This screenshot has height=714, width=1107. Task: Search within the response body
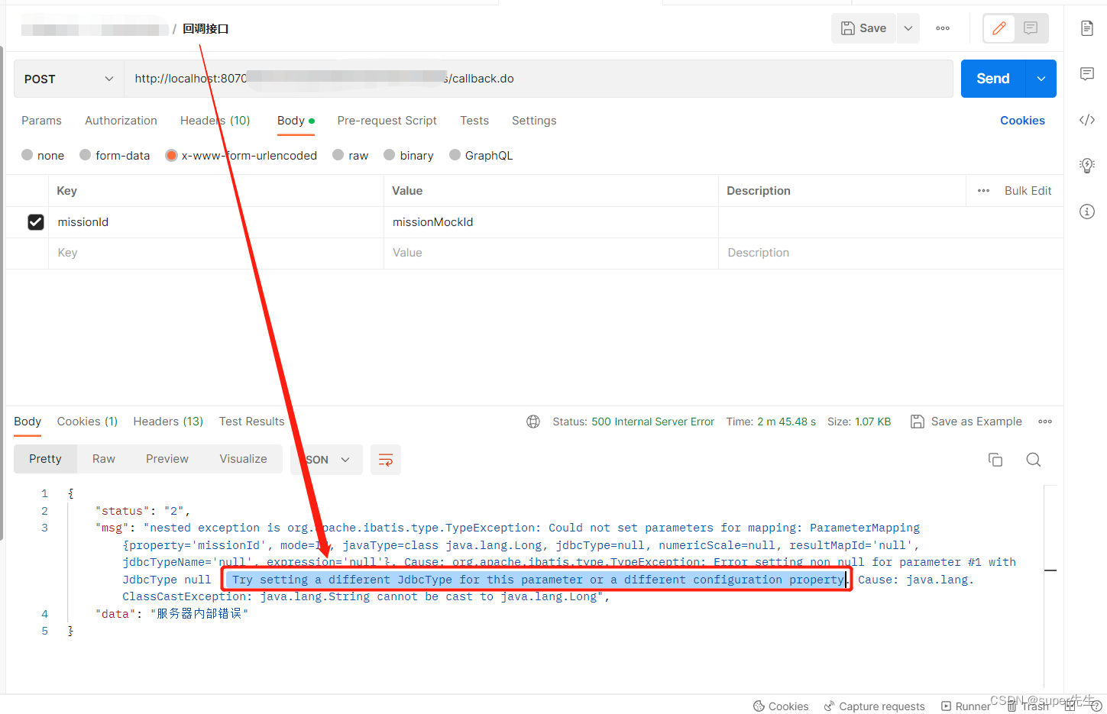tap(1034, 460)
